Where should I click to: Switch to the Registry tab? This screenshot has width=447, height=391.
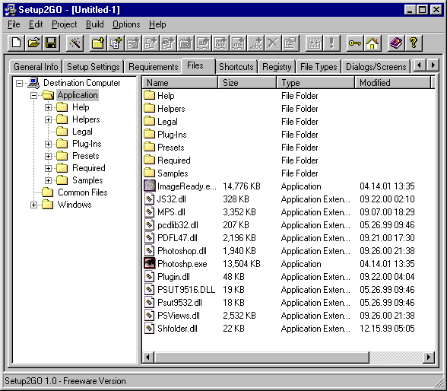click(277, 67)
